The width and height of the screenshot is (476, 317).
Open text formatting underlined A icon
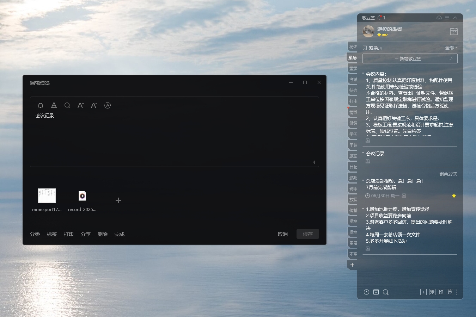[x=54, y=105]
